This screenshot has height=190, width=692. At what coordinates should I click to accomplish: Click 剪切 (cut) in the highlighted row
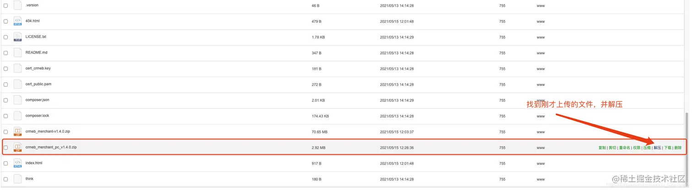click(612, 148)
